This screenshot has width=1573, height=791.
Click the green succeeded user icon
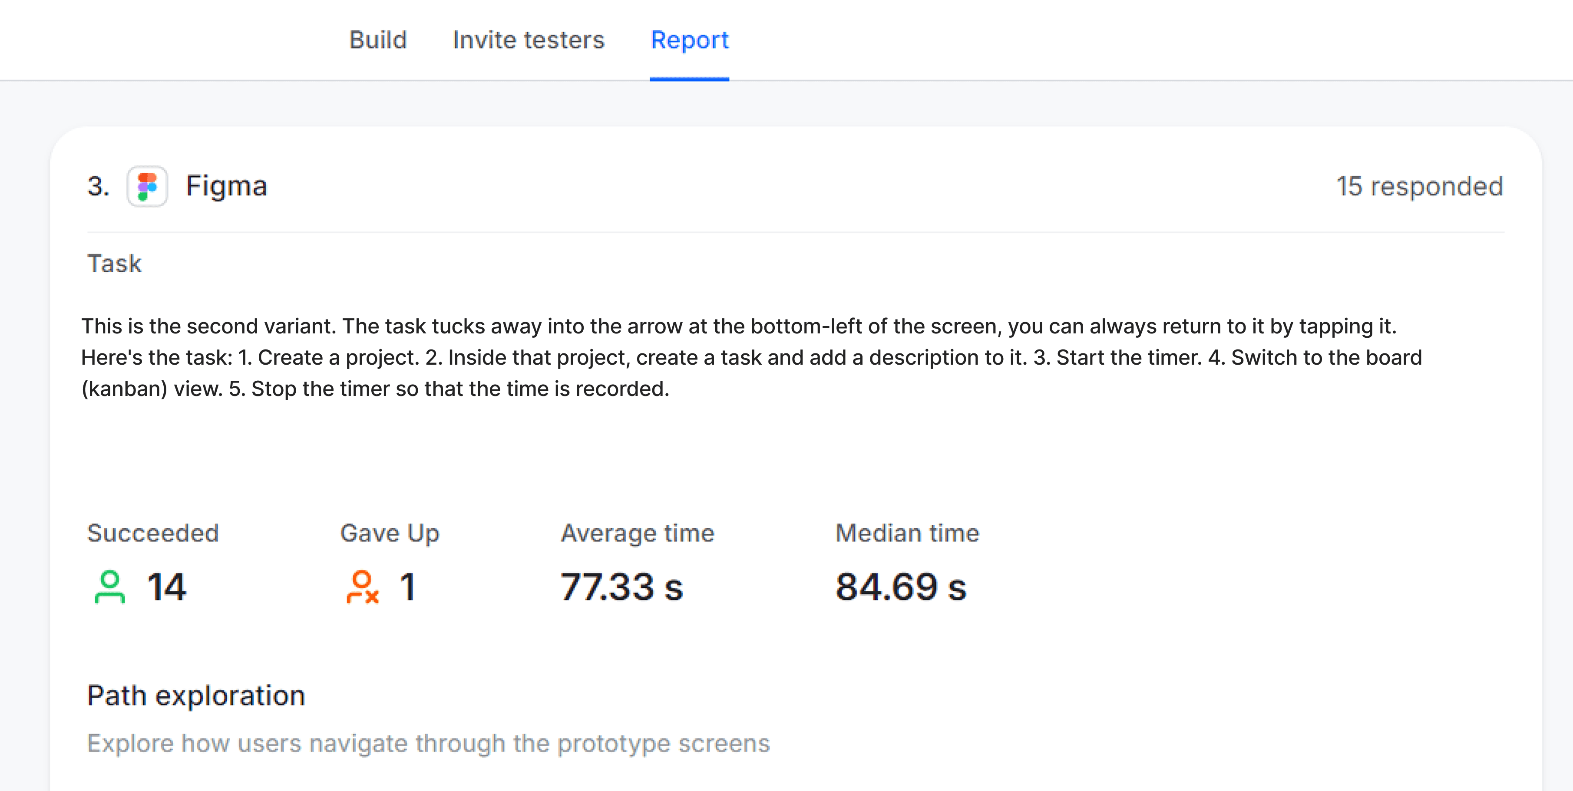110,587
